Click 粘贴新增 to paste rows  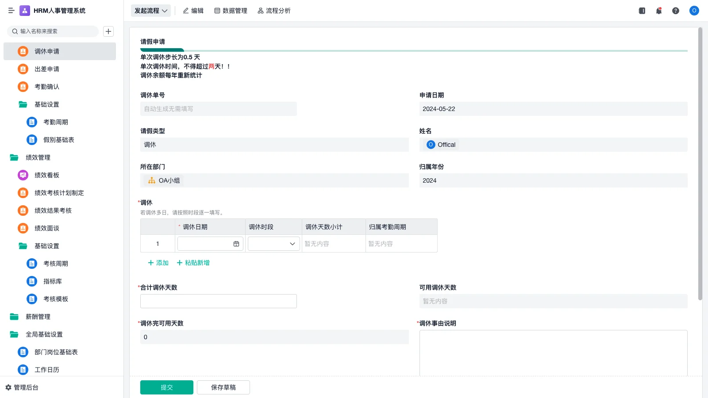tap(193, 262)
